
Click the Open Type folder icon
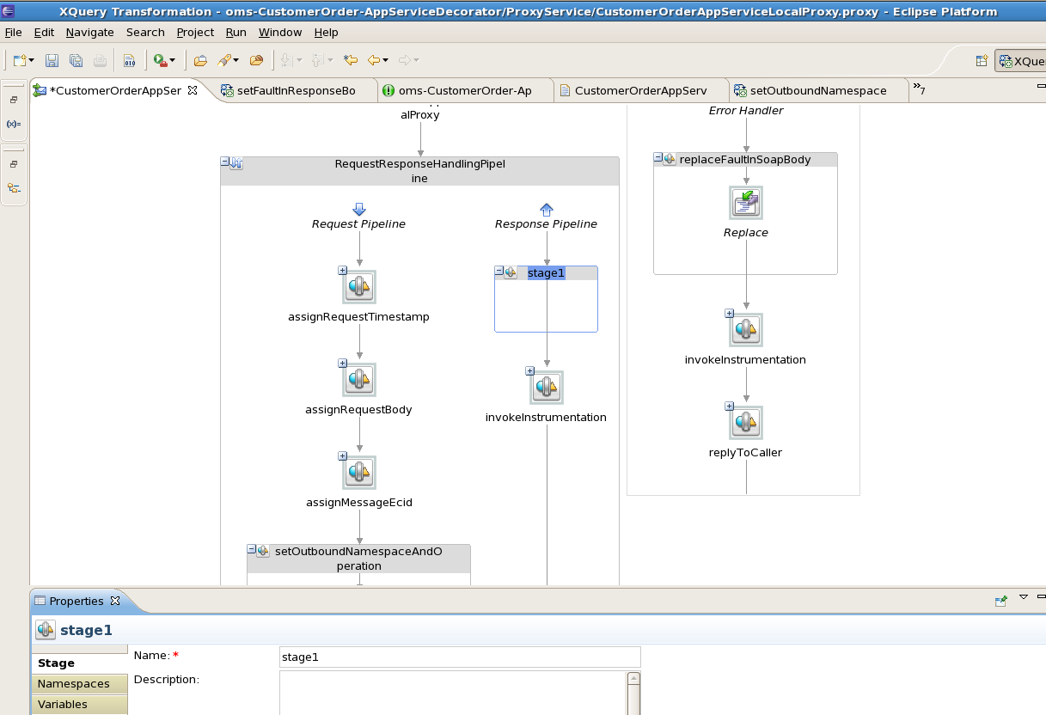click(200, 60)
